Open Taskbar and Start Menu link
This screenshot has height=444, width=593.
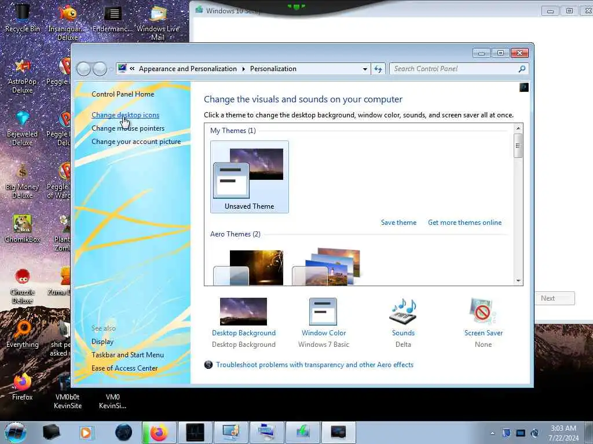[128, 355]
